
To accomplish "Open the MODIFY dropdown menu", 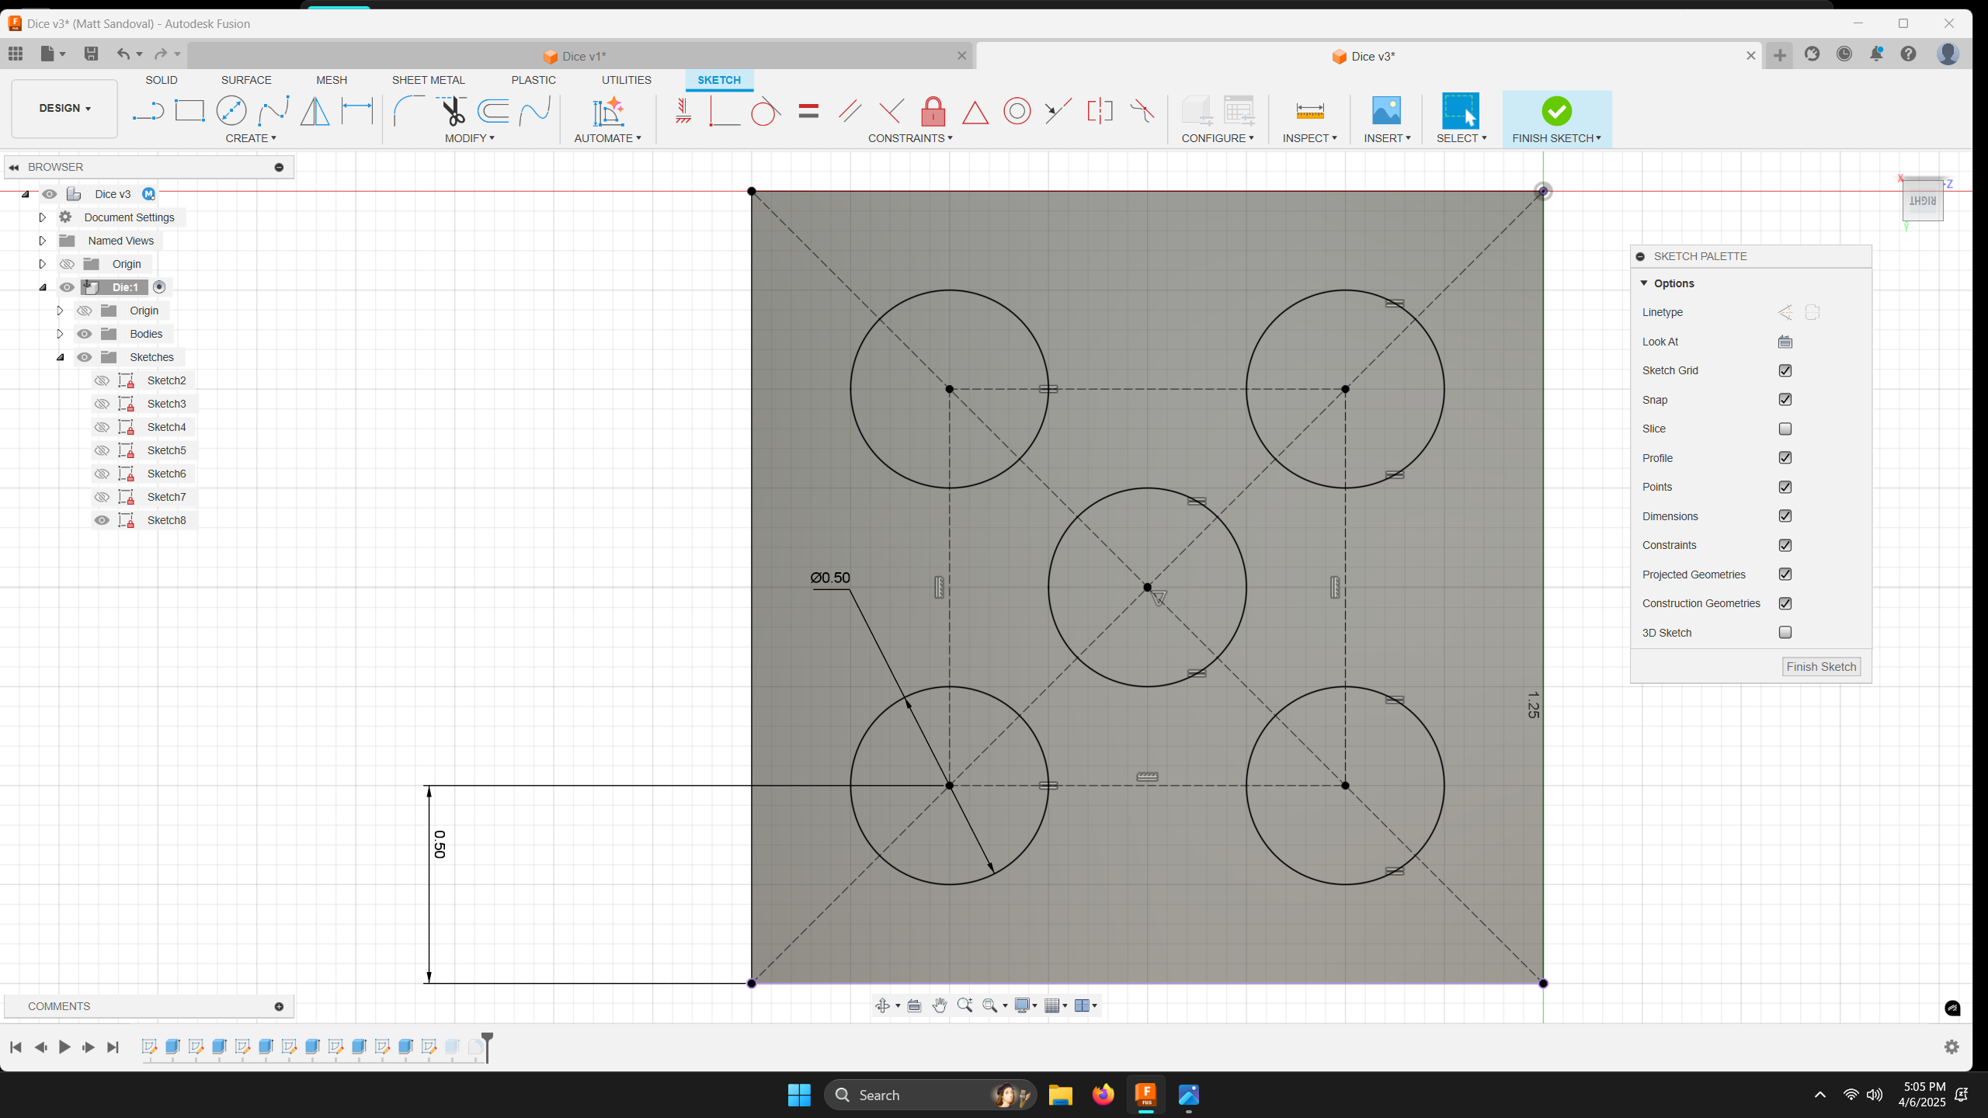I will tap(469, 138).
